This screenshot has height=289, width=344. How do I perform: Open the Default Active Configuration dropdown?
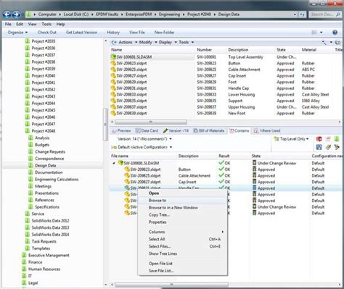171,147
